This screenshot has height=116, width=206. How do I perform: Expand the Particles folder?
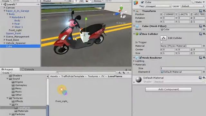10,114
